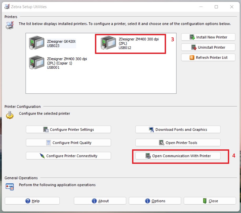Open Printer Tools

pyautogui.click(x=178, y=143)
